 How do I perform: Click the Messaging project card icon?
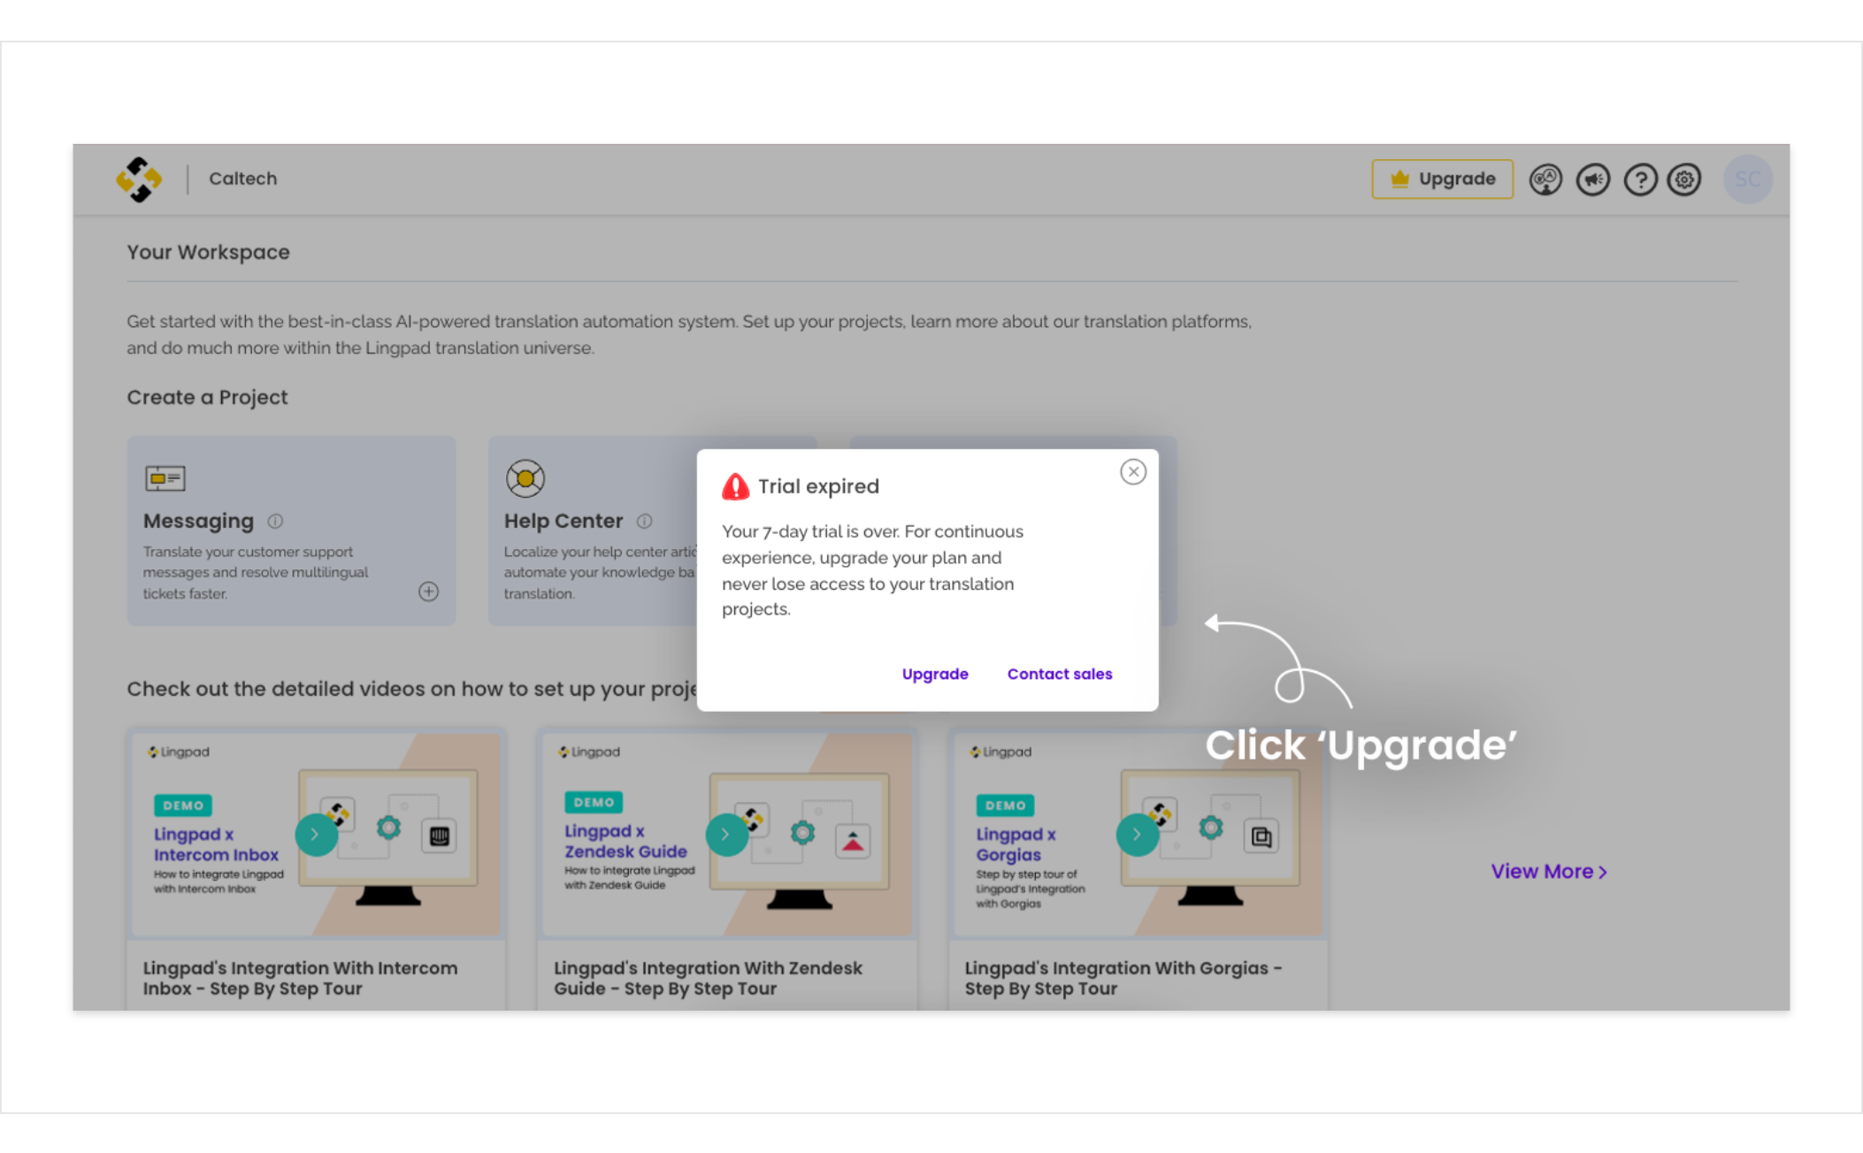click(x=165, y=478)
